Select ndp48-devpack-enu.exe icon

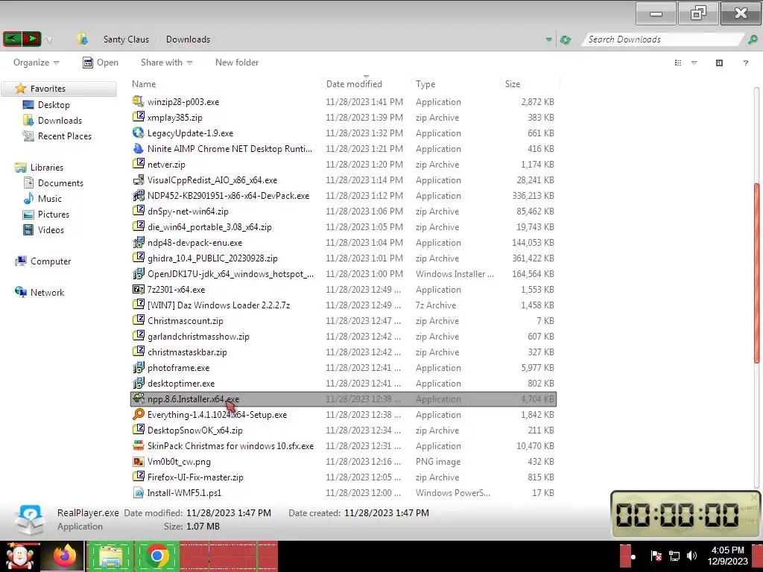click(x=138, y=242)
